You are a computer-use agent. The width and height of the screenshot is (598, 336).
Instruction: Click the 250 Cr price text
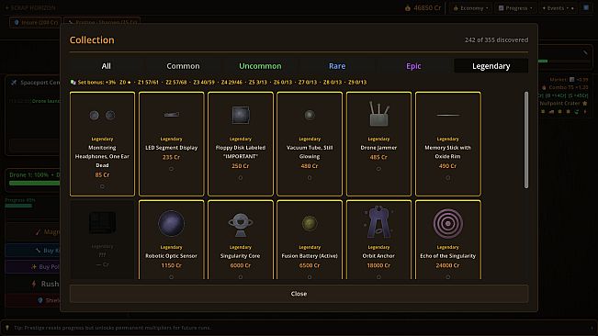click(241, 166)
